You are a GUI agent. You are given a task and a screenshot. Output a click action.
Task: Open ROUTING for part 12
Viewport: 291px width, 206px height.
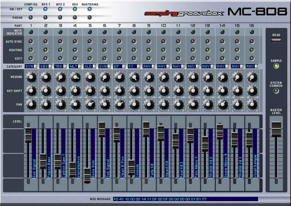point(193,50)
